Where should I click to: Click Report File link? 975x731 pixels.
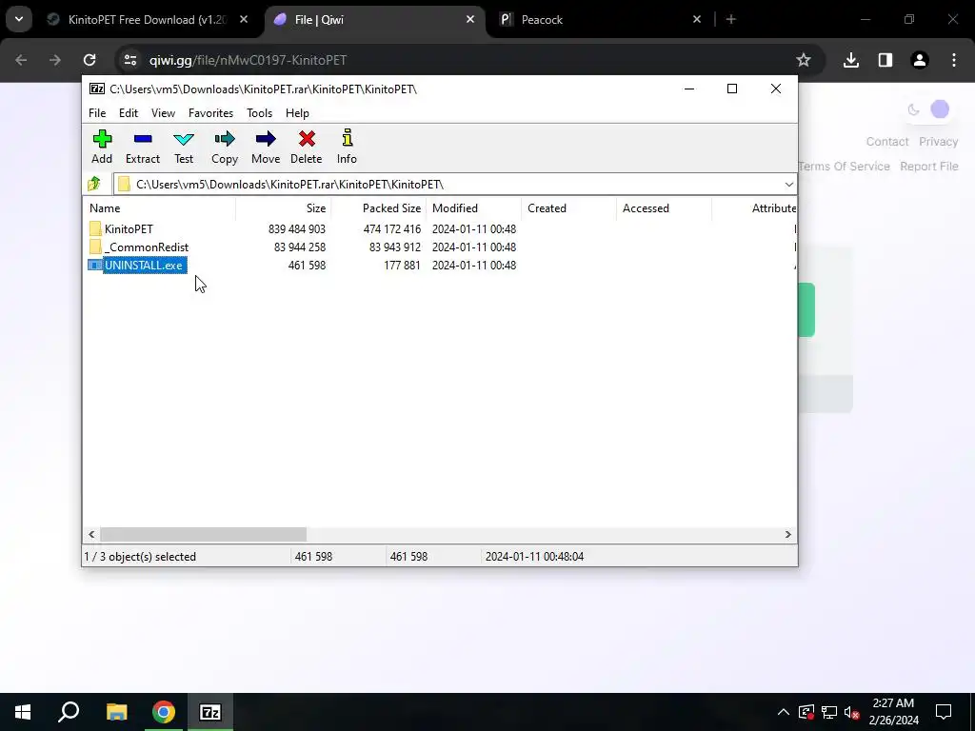point(929,167)
